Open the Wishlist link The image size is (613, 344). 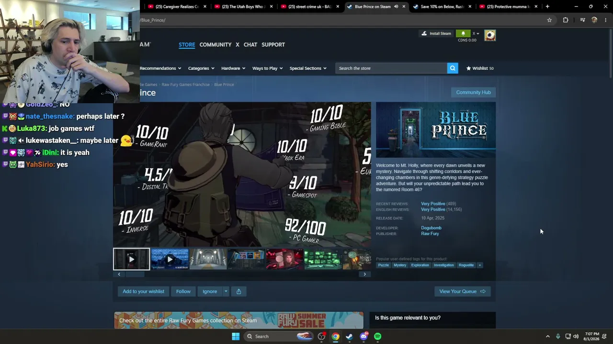pyautogui.click(x=480, y=68)
